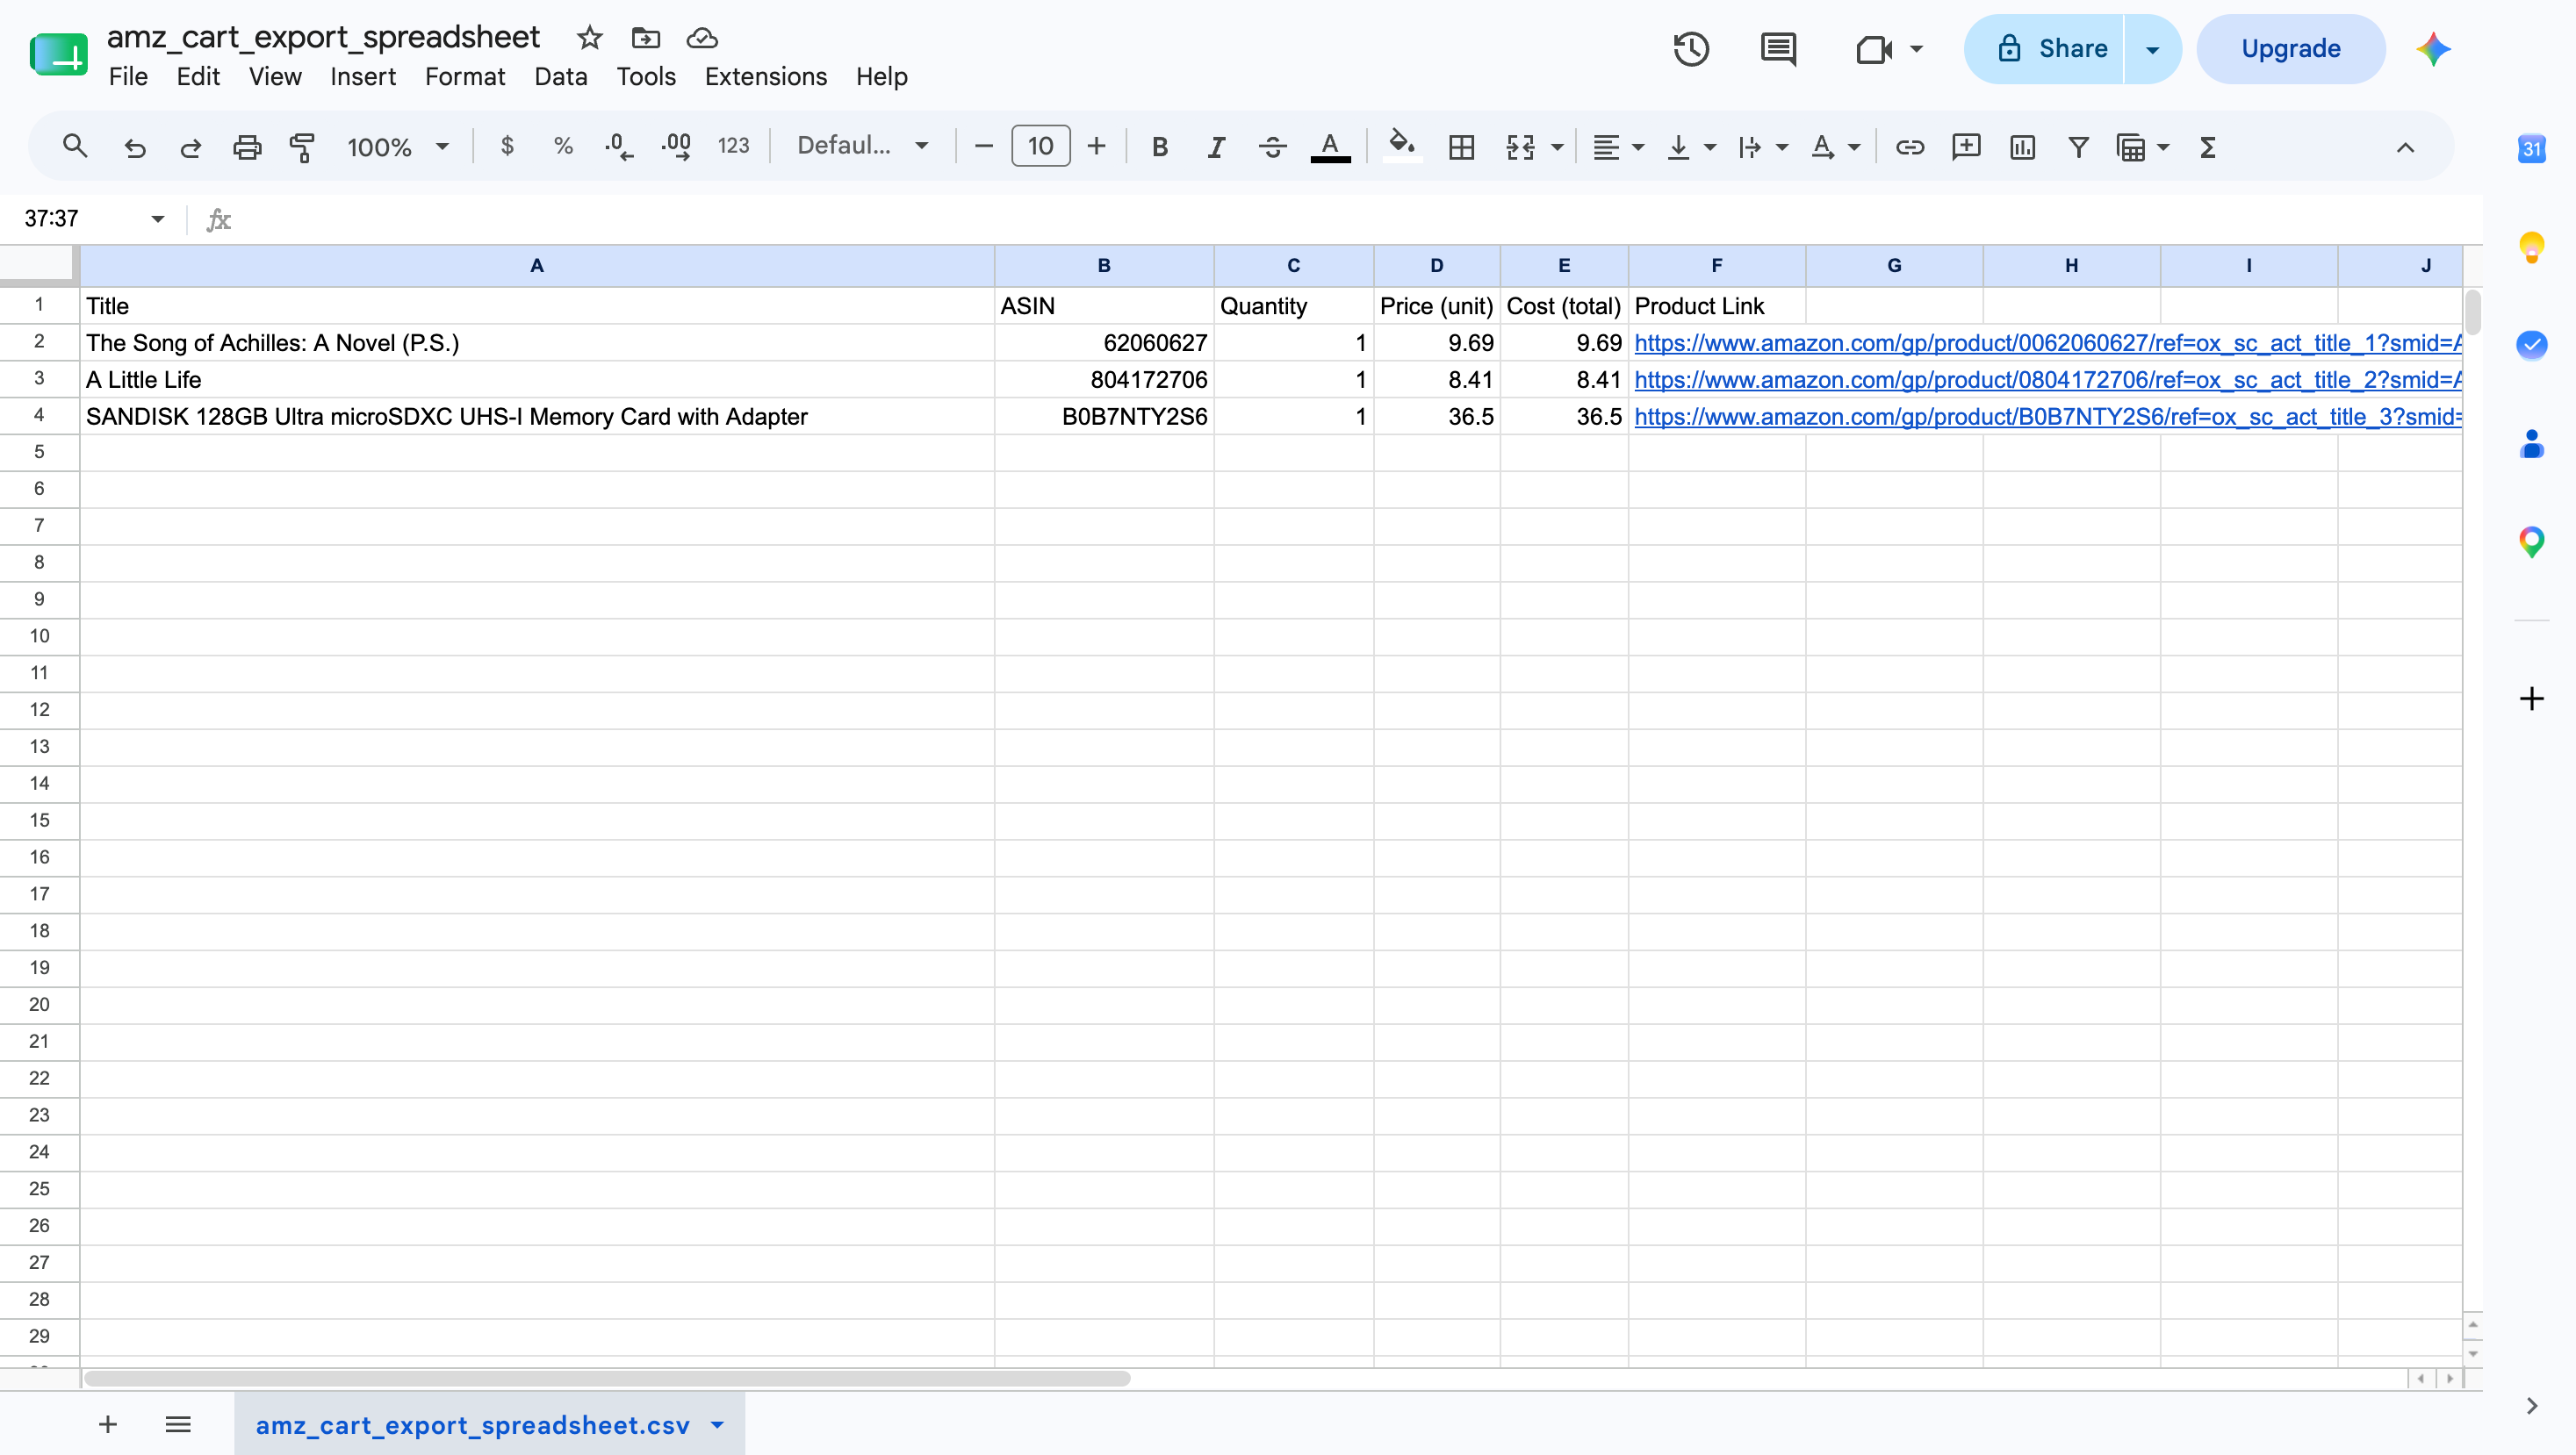Insert a comment
2576x1455 pixels.
1966,147
